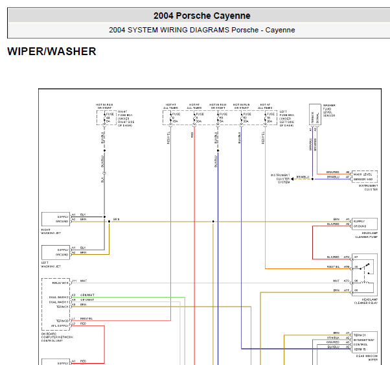Click SUPPLY terminal of right washing jet

[63, 217]
